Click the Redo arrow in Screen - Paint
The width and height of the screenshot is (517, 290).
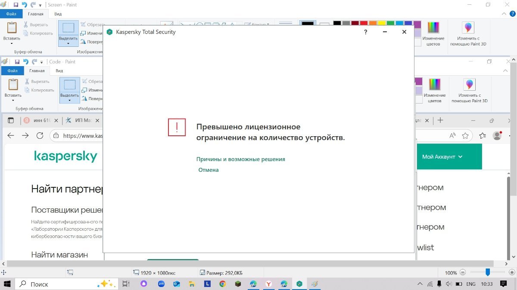point(33,5)
